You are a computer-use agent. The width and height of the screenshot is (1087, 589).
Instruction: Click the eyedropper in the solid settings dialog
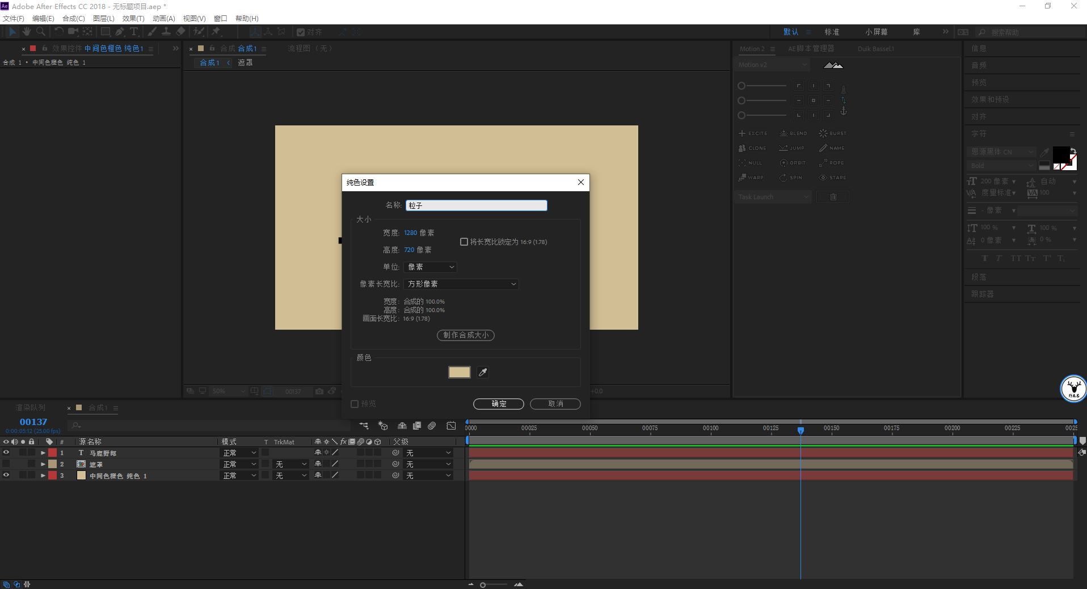(483, 372)
